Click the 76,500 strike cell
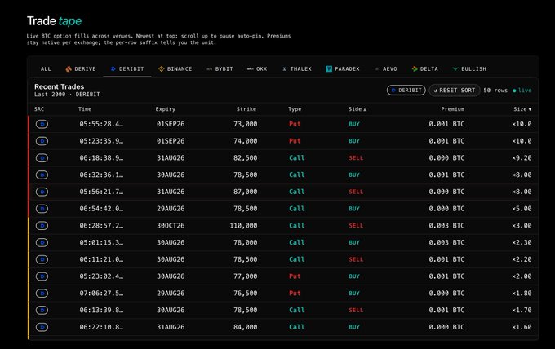The image size is (555, 349). pos(246,294)
